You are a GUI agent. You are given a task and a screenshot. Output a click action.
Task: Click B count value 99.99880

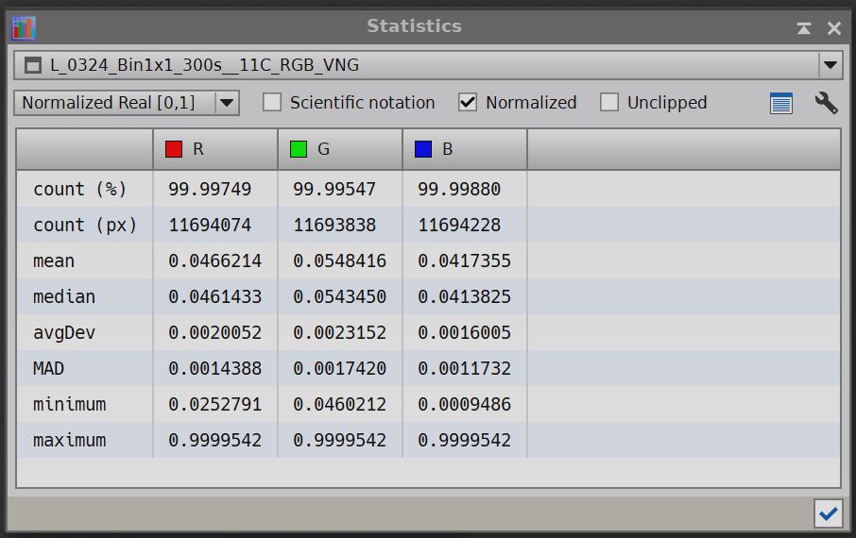tap(459, 190)
